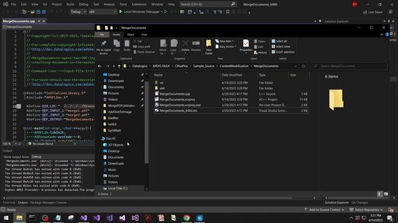Click Invert selection in the Explorer ribbon
Viewport: 398px width, 223px height.
pyautogui.click(x=283, y=52)
